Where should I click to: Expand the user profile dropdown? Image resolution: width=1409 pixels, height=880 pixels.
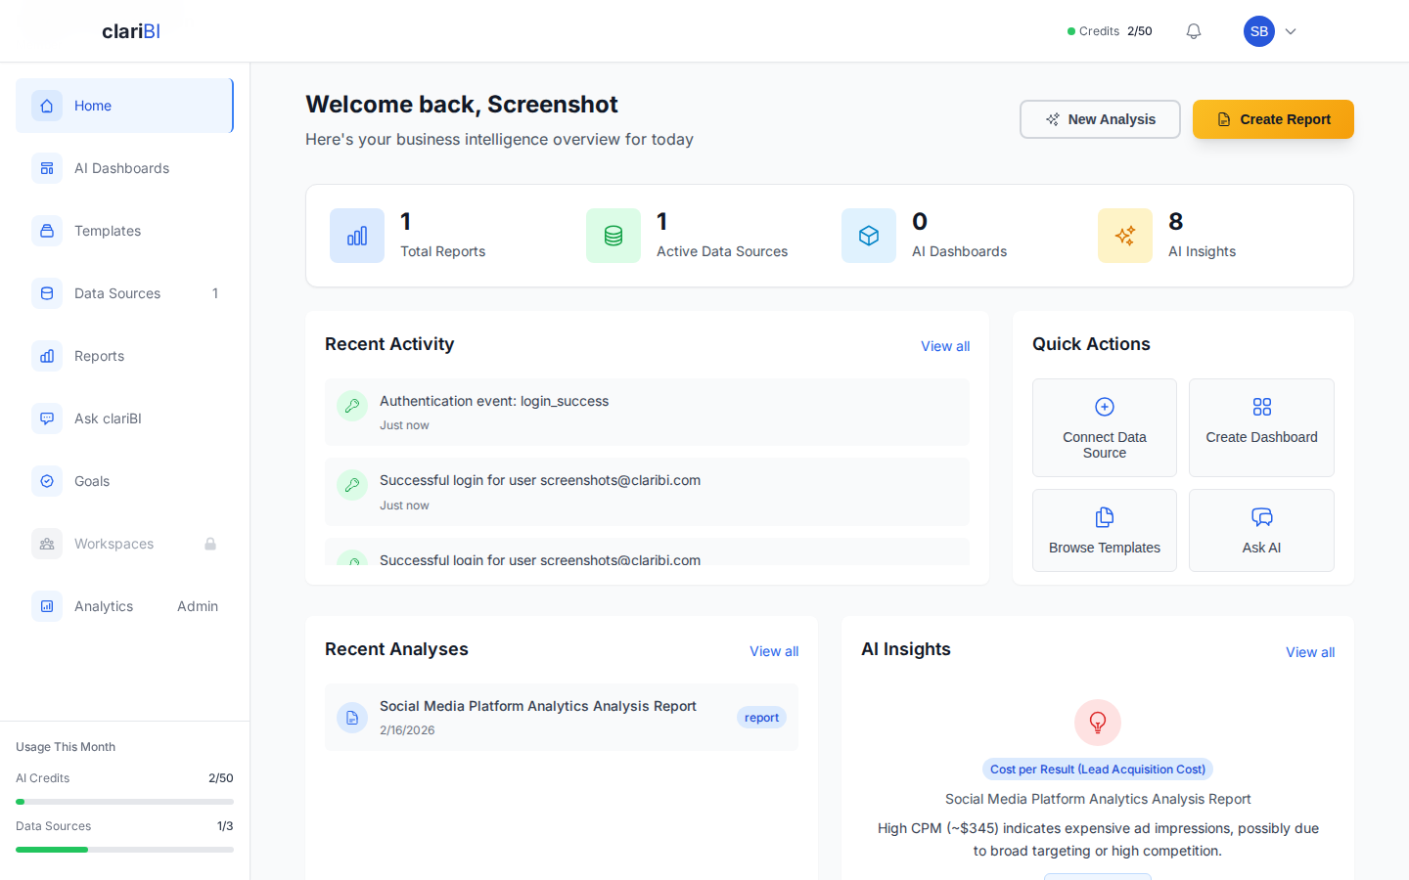1290,30
